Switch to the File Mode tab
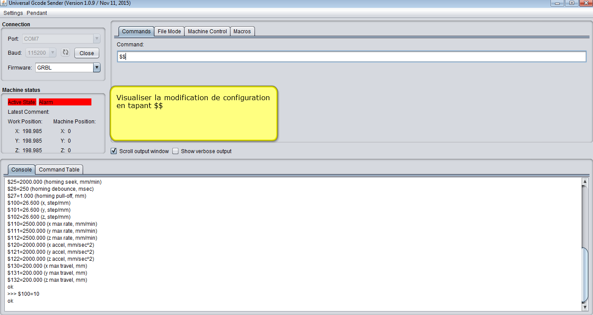593x315 pixels. (169, 31)
